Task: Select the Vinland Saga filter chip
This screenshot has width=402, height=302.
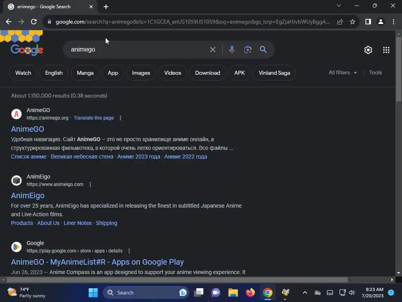Action: click(x=274, y=73)
